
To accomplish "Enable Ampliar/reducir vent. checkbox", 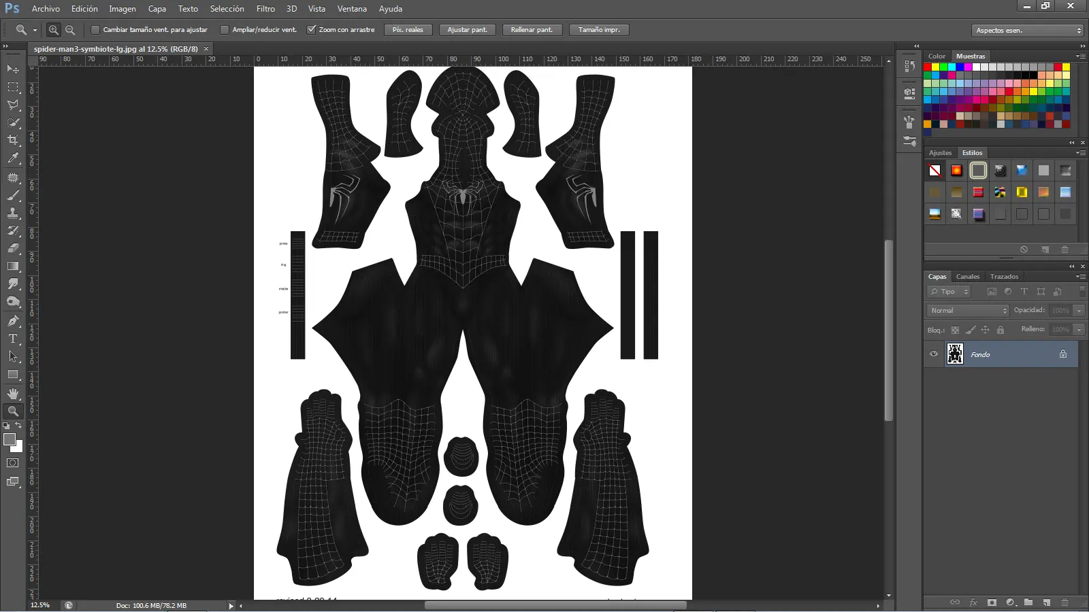I will coord(225,30).
